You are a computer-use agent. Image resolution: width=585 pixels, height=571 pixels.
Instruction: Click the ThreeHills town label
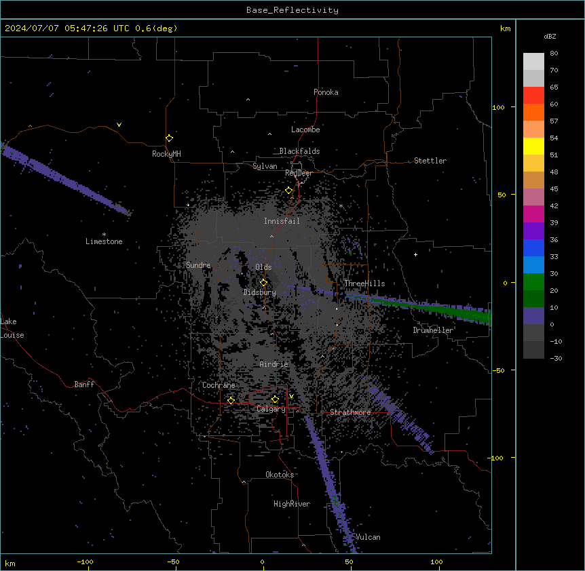pyautogui.click(x=364, y=283)
